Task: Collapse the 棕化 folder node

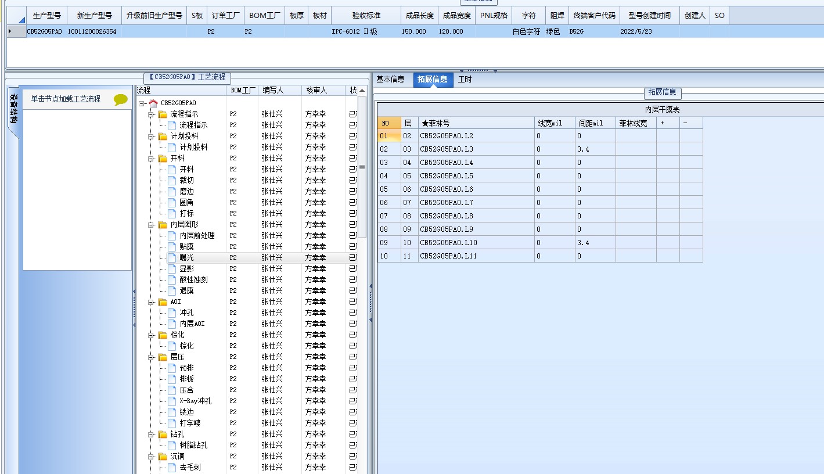Action: coord(151,335)
